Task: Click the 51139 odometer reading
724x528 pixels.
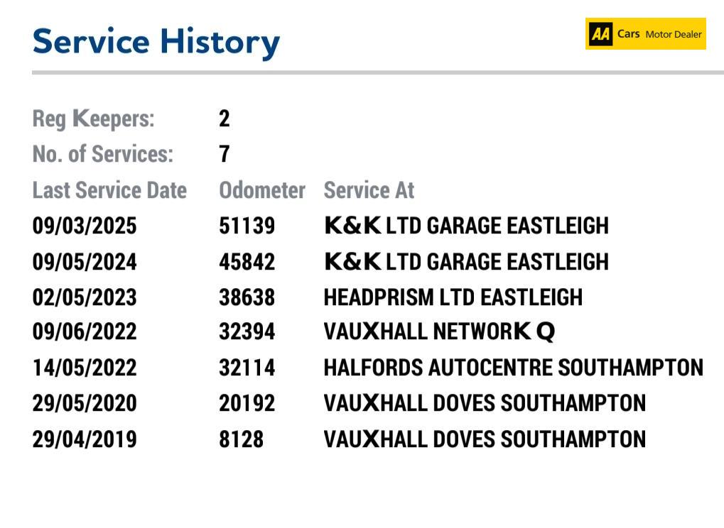Action: click(x=247, y=226)
